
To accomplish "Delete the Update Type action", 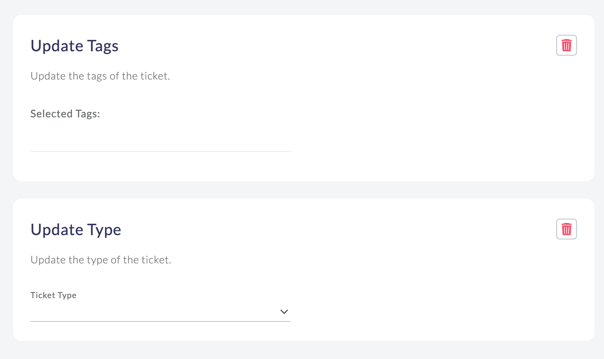I will [x=566, y=229].
